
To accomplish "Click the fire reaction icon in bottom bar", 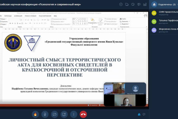I will 35,114.
